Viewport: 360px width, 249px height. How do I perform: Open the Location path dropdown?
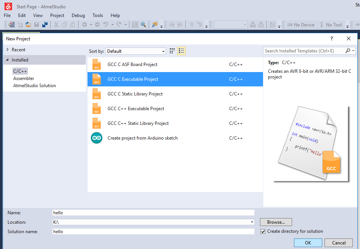click(252, 222)
